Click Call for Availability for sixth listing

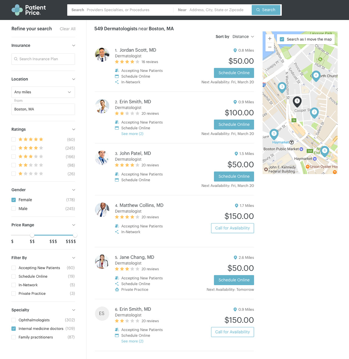point(232,332)
